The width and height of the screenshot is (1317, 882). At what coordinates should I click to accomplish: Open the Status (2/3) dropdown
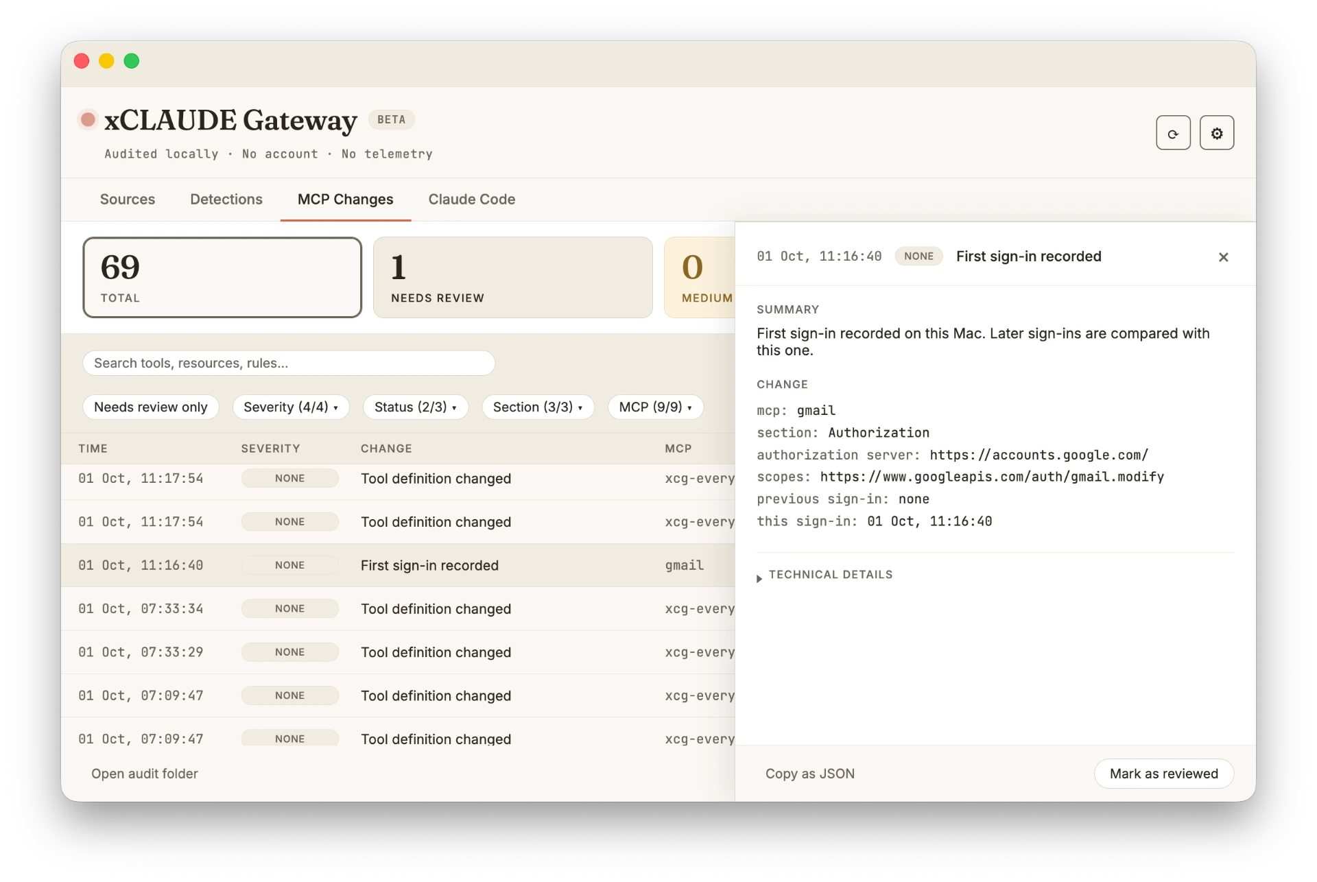[416, 407]
